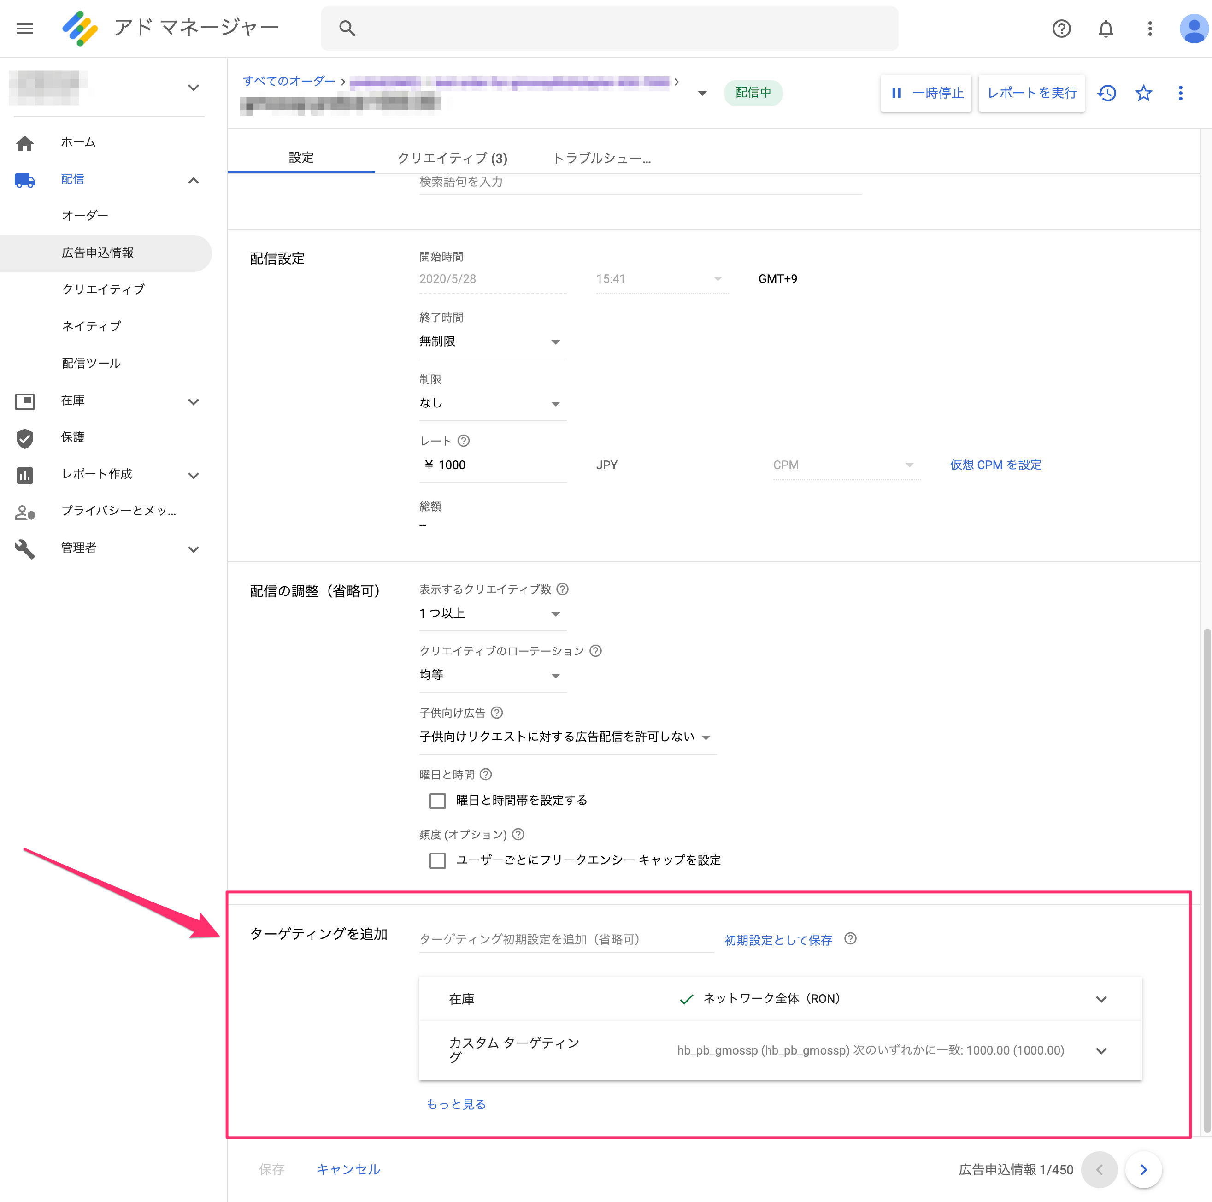Expand the カスタム ターゲティング row
Screen dimensions: 1212x1202
pos(1101,1051)
